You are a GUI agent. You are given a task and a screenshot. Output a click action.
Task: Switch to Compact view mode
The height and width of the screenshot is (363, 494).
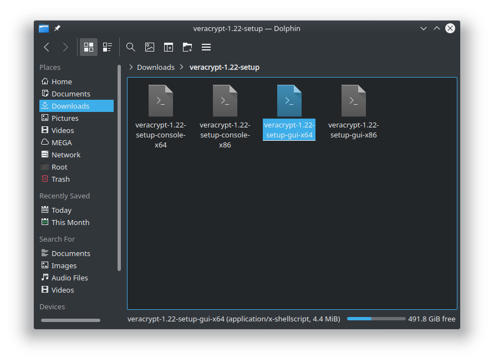108,47
